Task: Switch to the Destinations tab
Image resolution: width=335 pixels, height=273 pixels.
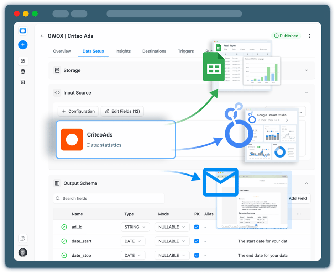Action: (154, 51)
